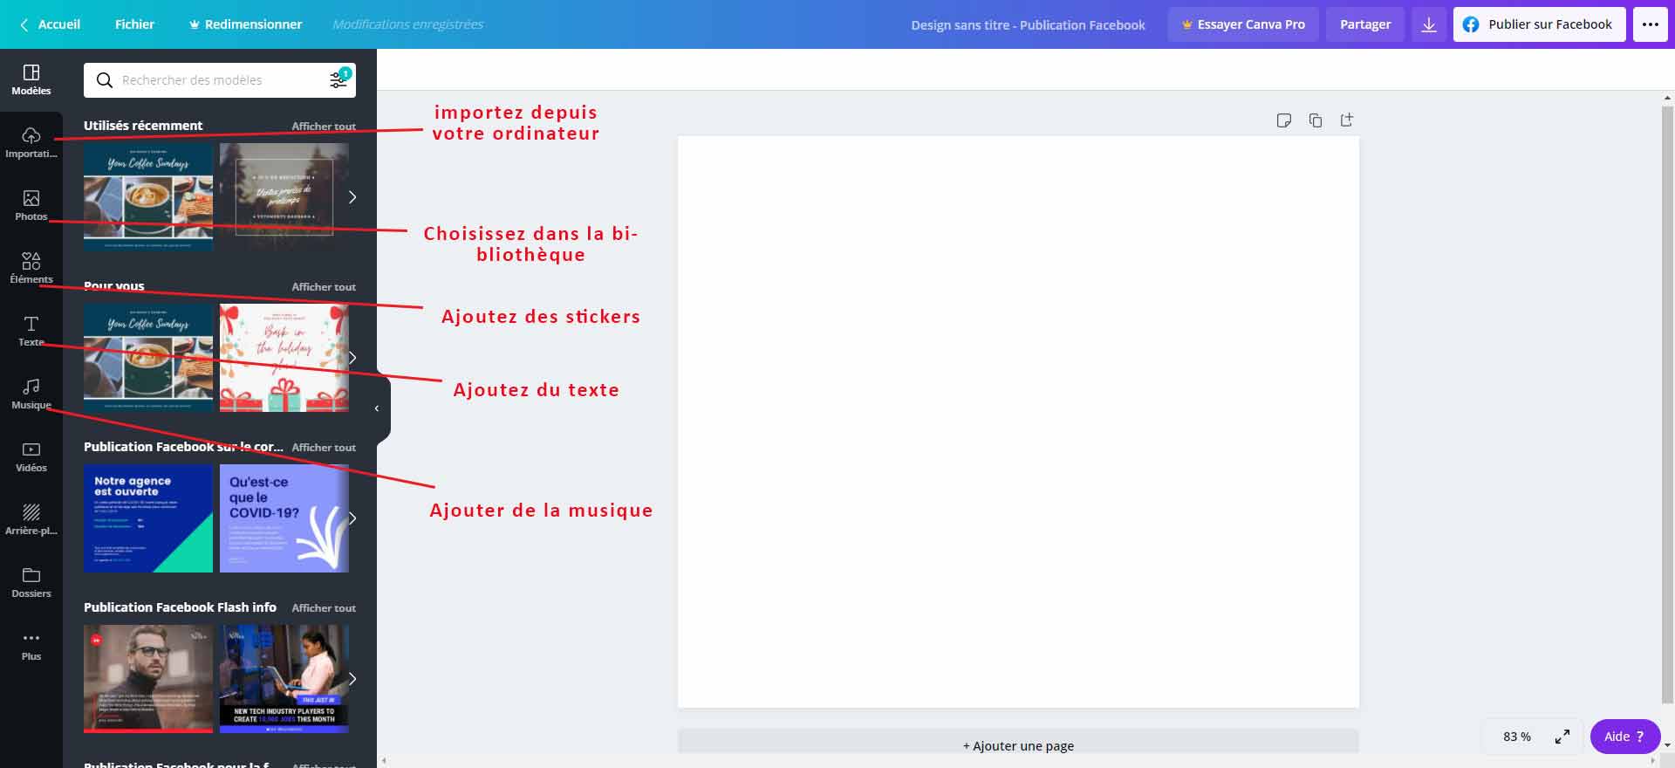Open the Vidéos panel
Screen dimensions: 1675x768
31,456
